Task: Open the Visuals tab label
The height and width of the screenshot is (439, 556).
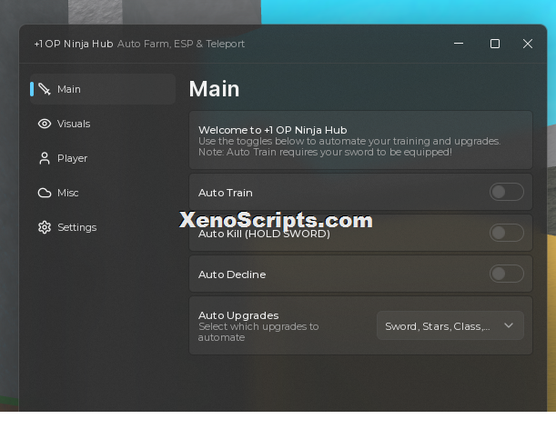Action: 74,124
